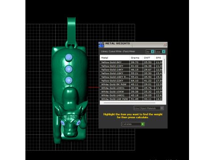Click the 41.02 grams value

pyautogui.click(x=135, y=66)
